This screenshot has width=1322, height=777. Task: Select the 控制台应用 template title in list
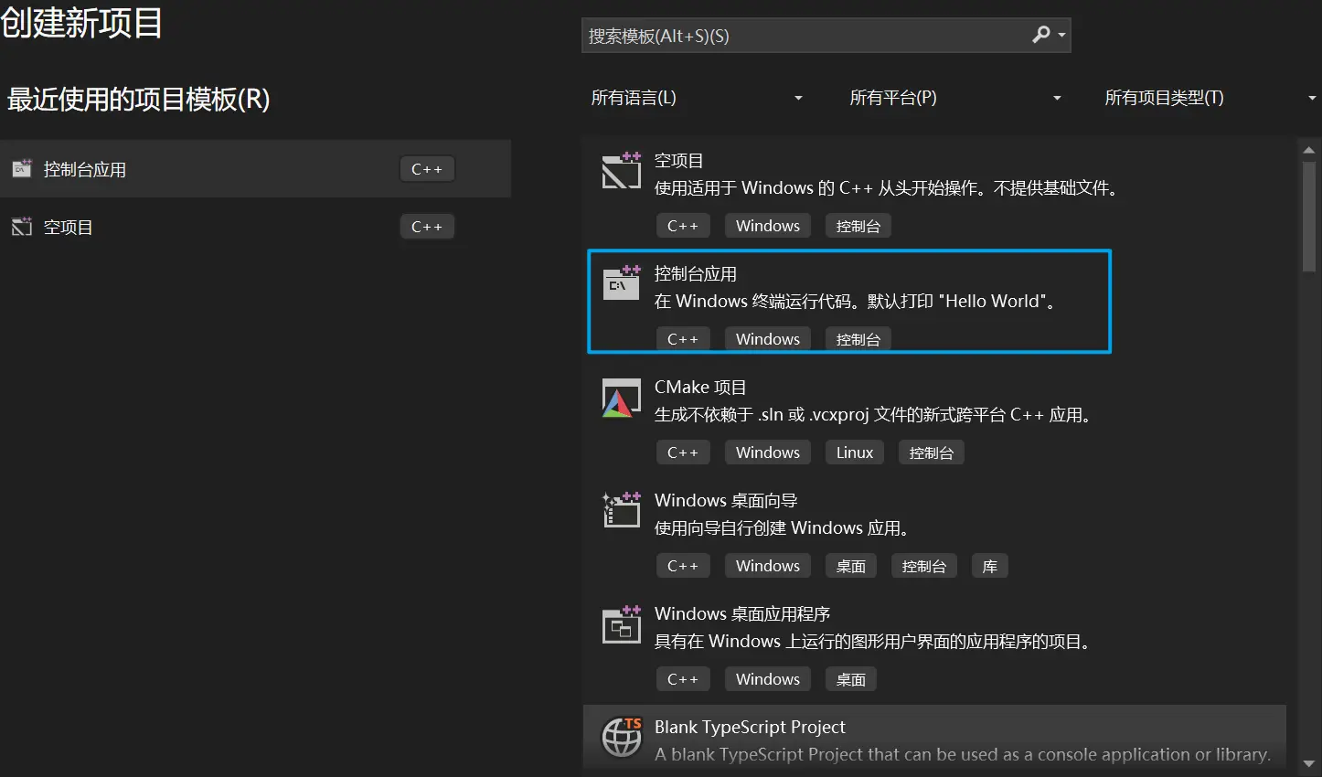tap(696, 274)
